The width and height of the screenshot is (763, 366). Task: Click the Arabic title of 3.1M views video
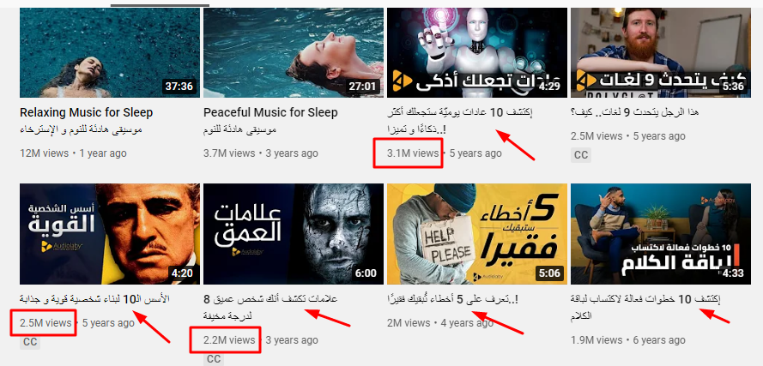460,122
